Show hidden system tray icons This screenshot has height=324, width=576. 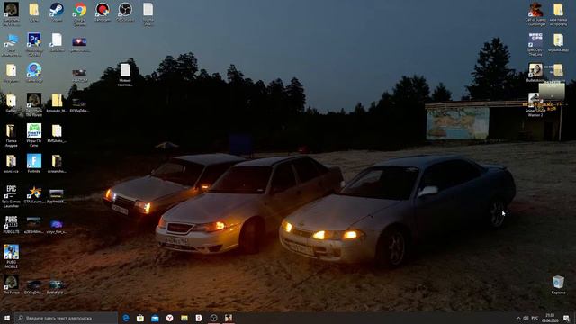tap(518, 318)
